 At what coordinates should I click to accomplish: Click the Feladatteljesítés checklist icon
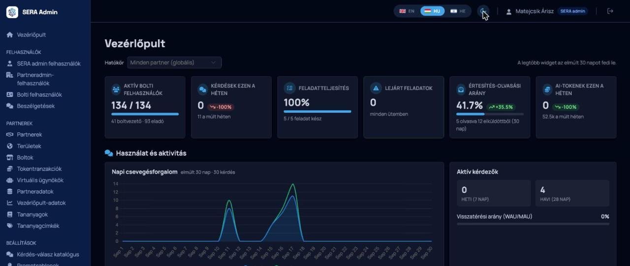[x=289, y=88]
